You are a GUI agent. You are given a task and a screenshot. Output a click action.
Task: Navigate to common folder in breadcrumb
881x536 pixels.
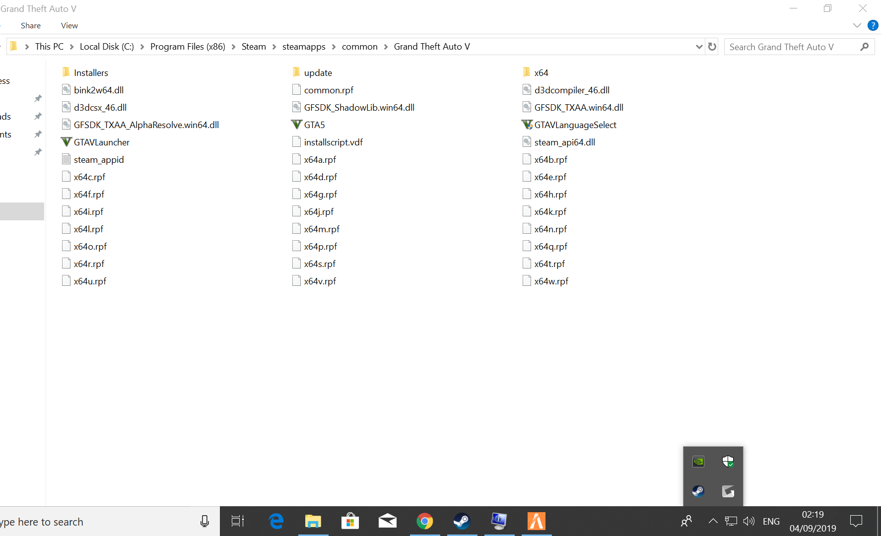point(359,47)
